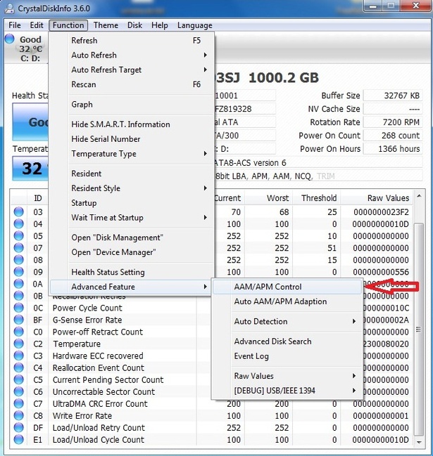Click the Power On Count value 268 count
433x456 pixels.
click(x=393, y=135)
